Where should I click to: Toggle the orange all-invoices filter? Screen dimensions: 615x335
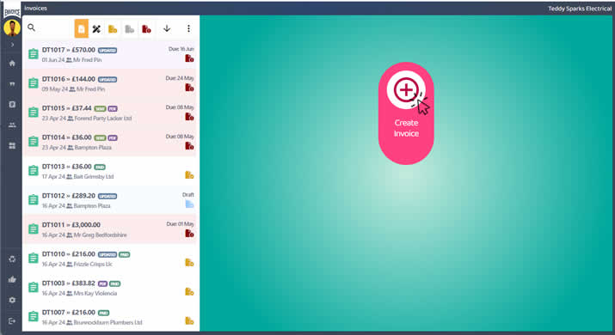[81, 28]
